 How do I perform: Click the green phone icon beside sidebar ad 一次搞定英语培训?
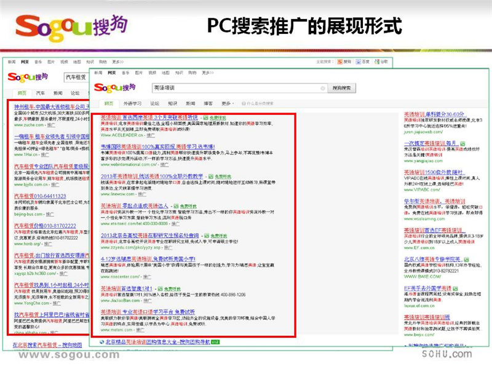coord(462,143)
